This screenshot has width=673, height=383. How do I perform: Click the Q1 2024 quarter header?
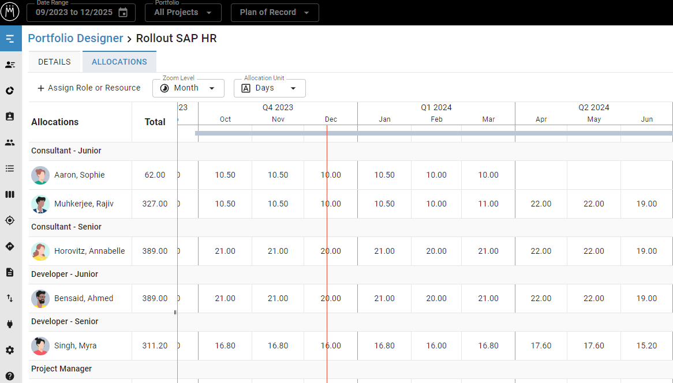point(436,108)
